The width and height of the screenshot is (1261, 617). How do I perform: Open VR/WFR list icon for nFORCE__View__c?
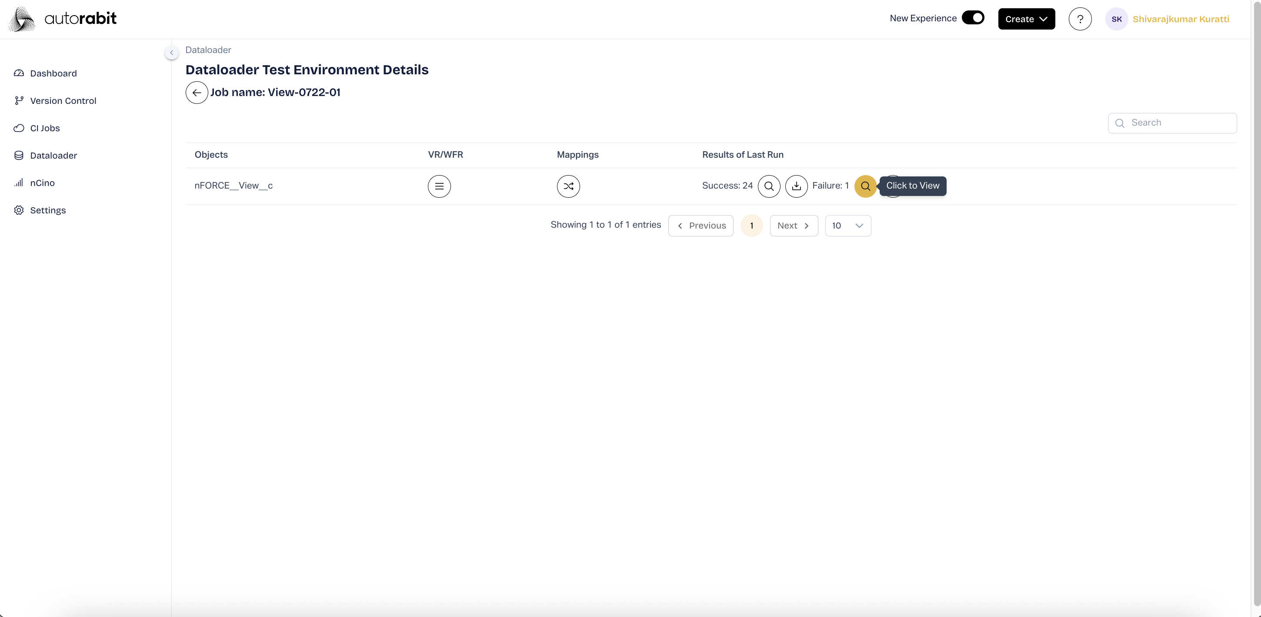(439, 186)
